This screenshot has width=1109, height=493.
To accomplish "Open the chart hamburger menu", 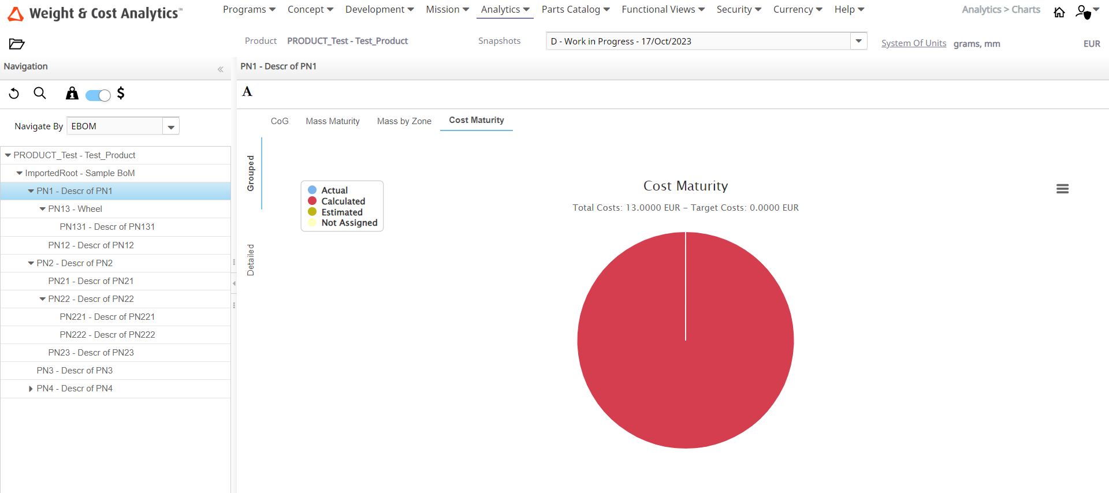I will click(x=1062, y=189).
